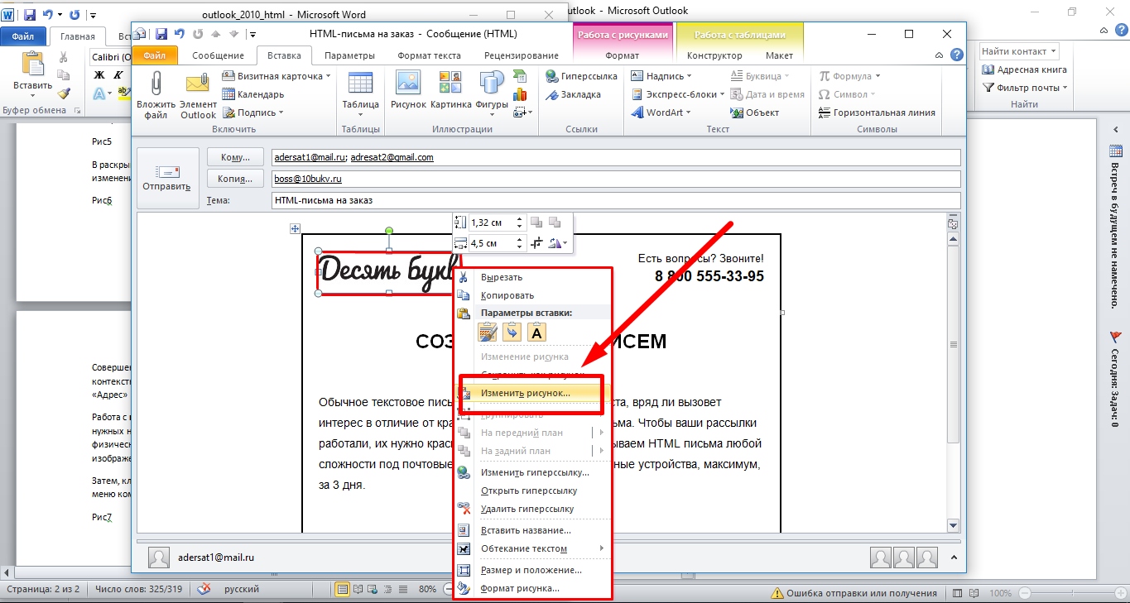
Task: Increase the picture height spinner
Action: click(x=520, y=219)
